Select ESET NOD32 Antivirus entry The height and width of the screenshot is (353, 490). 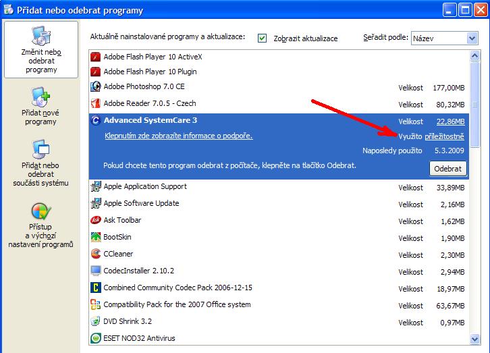click(279, 338)
